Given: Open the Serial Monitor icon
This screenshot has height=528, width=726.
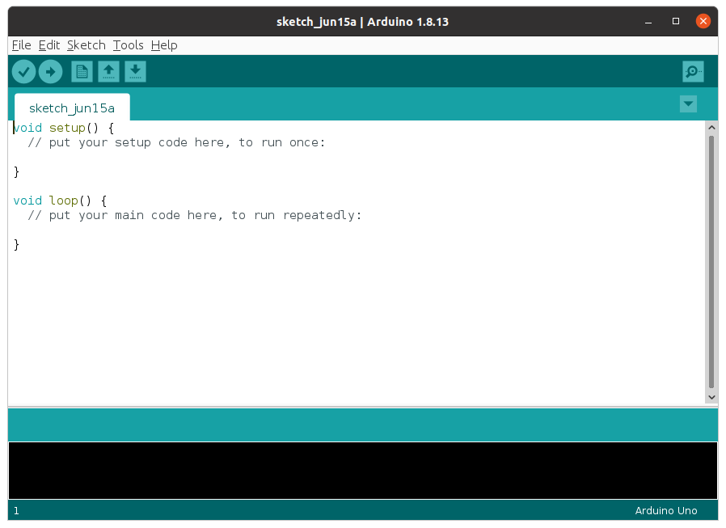Looking at the screenshot, I should [692, 71].
